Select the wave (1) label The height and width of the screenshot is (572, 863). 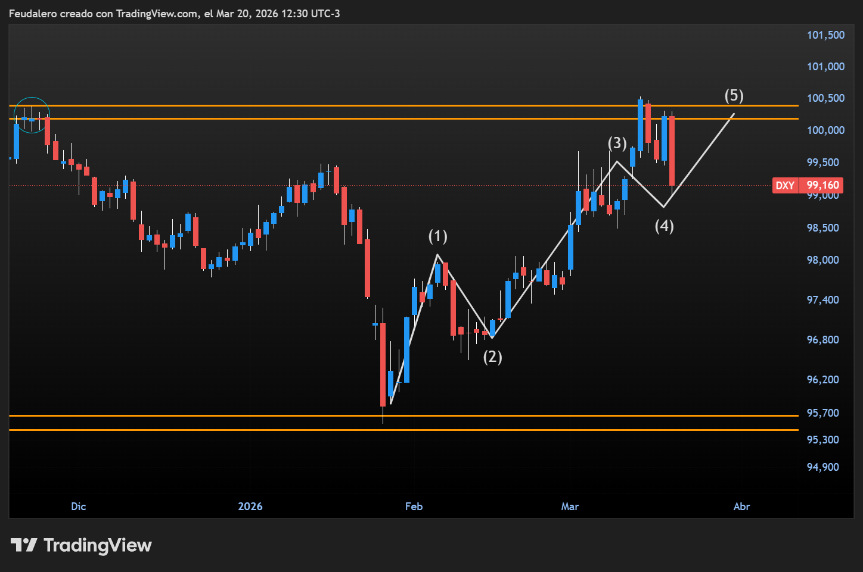[438, 236]
